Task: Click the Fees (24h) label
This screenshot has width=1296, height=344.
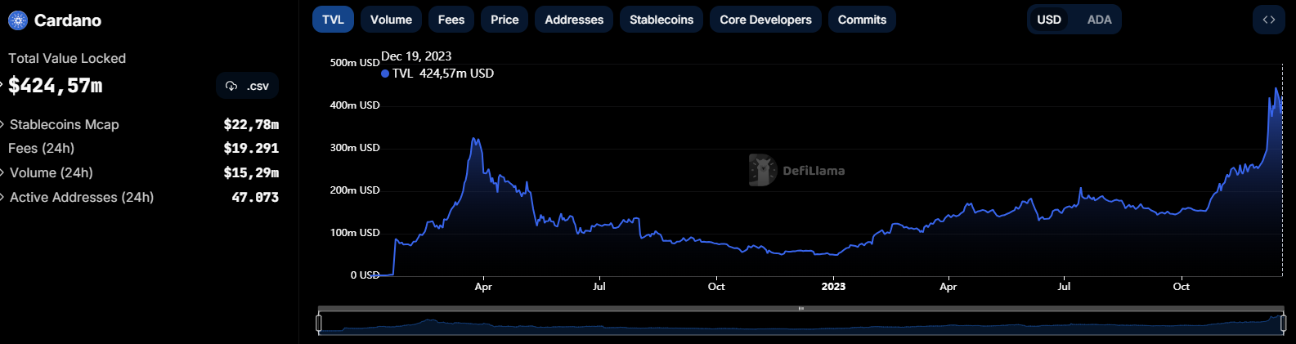Action: (x=41, y=149)
